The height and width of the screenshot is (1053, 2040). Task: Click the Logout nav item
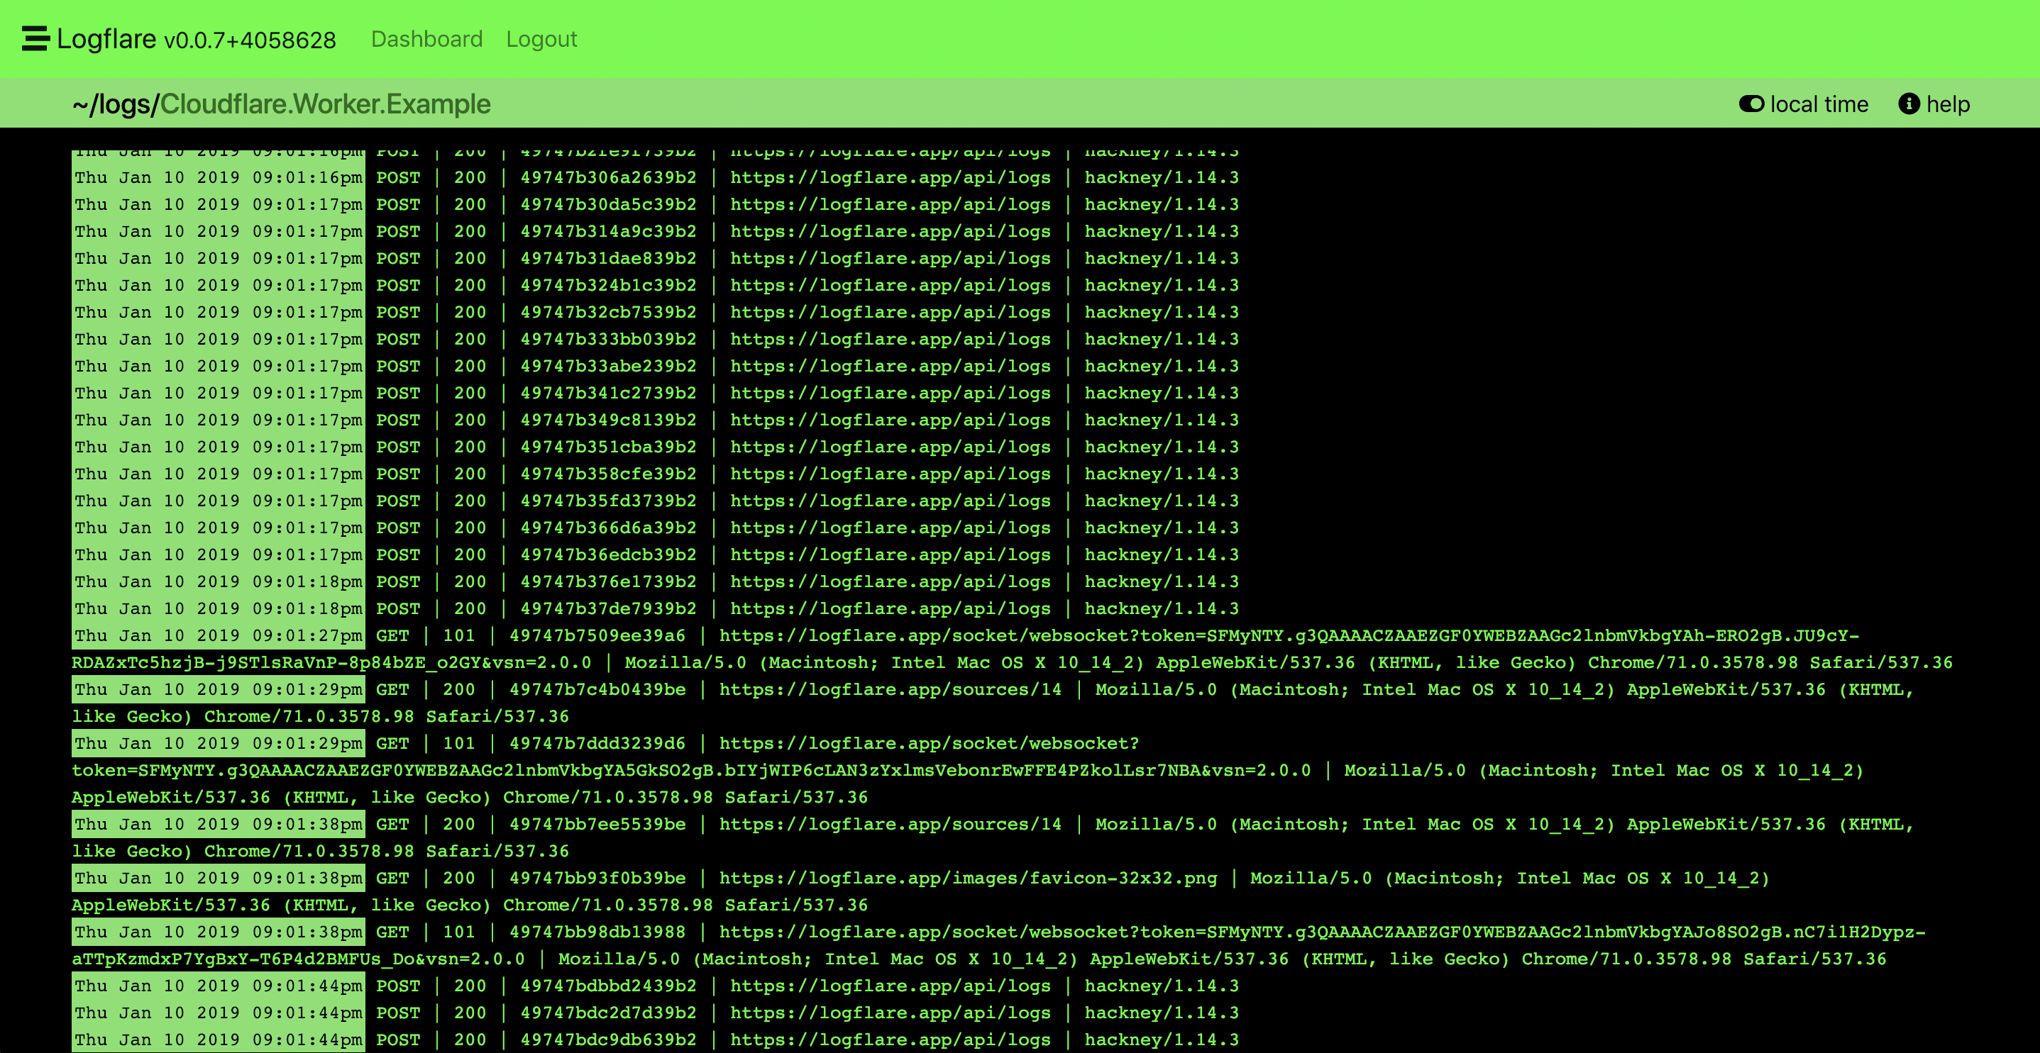[541, 39]
